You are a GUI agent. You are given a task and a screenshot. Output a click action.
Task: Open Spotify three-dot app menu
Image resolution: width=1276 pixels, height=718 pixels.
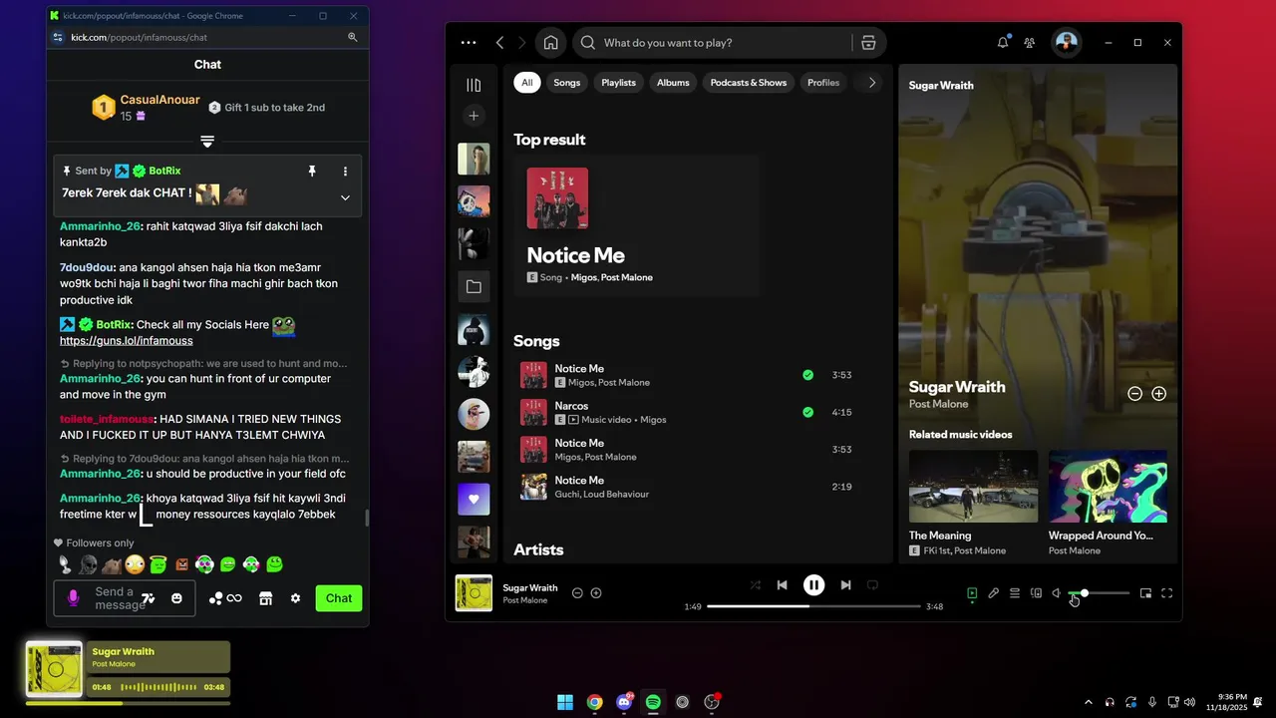tap(469, 43)
